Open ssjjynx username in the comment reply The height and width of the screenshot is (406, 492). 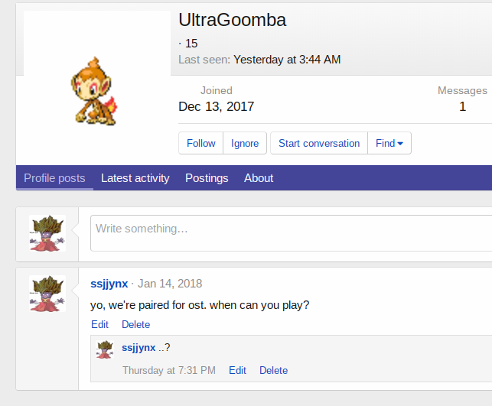[138, 348]
